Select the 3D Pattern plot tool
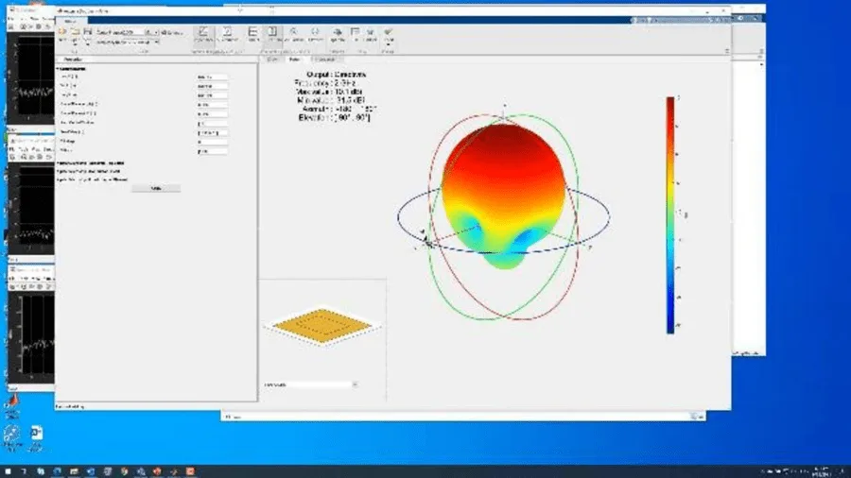The width and height of the screenshot is (851, 478). click(x=272, y=35)
